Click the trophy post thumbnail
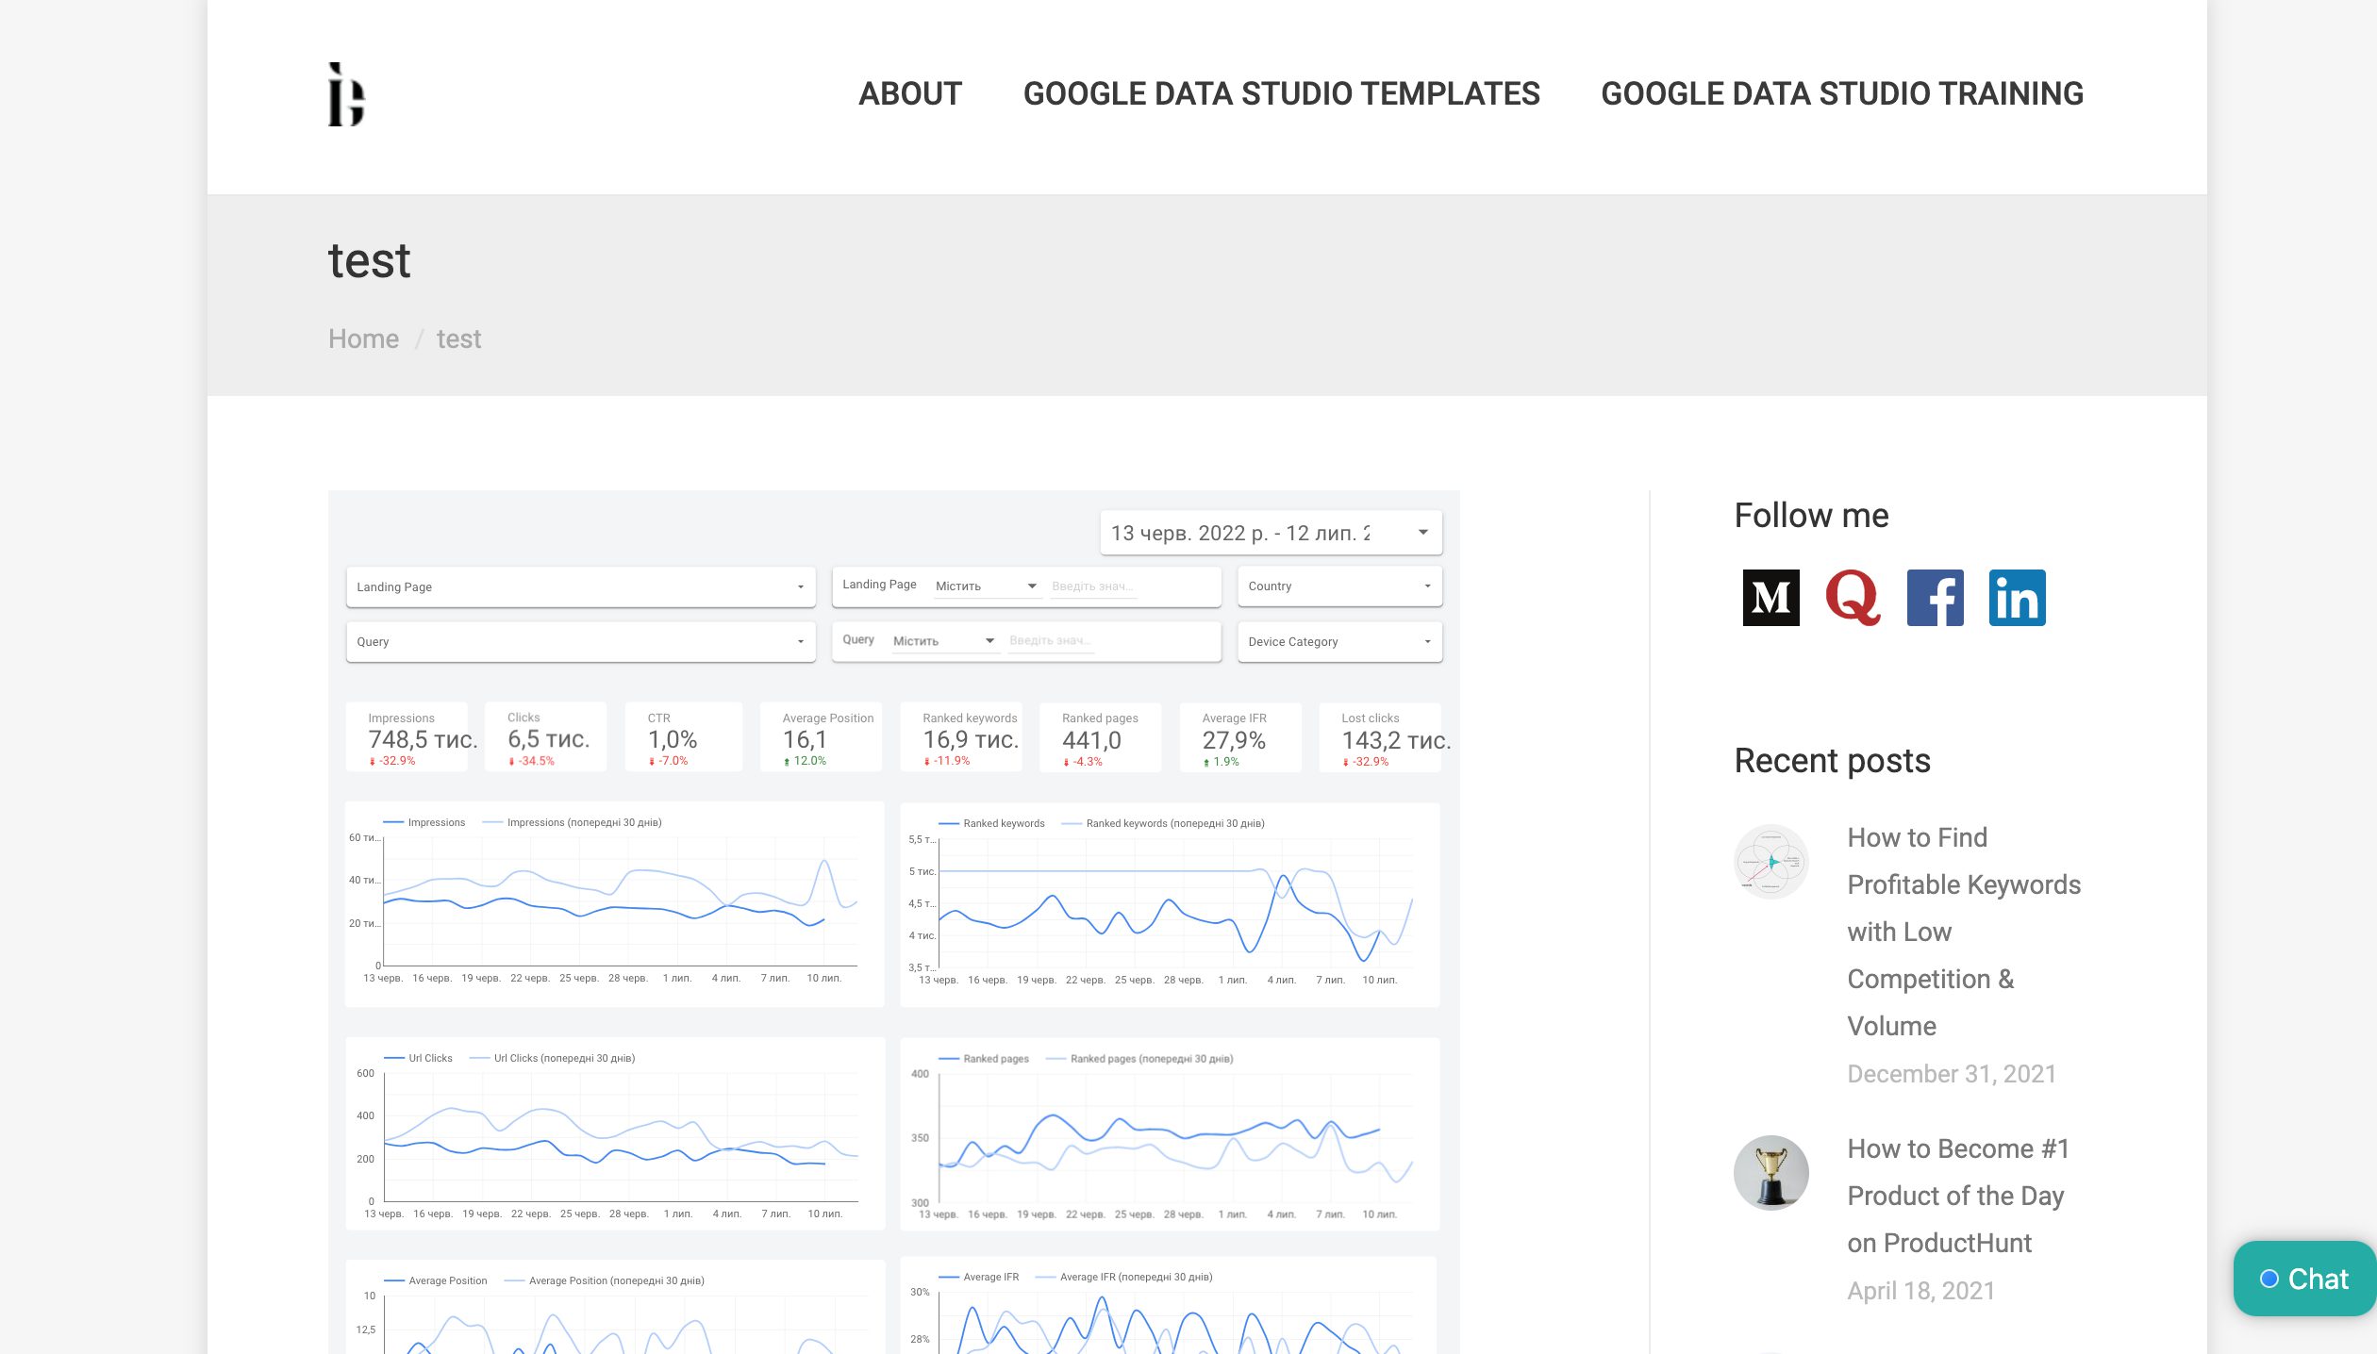The height and width of the screenshot is (1354, 2377). pyautogui.click(x=1770, y=1172)
